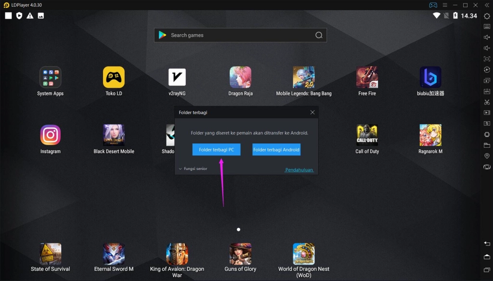Launch the biubiu accelerator app
Viewport: 493px width, 281px height.
coord(430,81)
